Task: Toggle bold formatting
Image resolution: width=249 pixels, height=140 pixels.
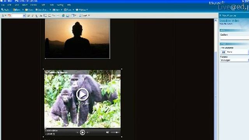Action: [x=28, y=16]
